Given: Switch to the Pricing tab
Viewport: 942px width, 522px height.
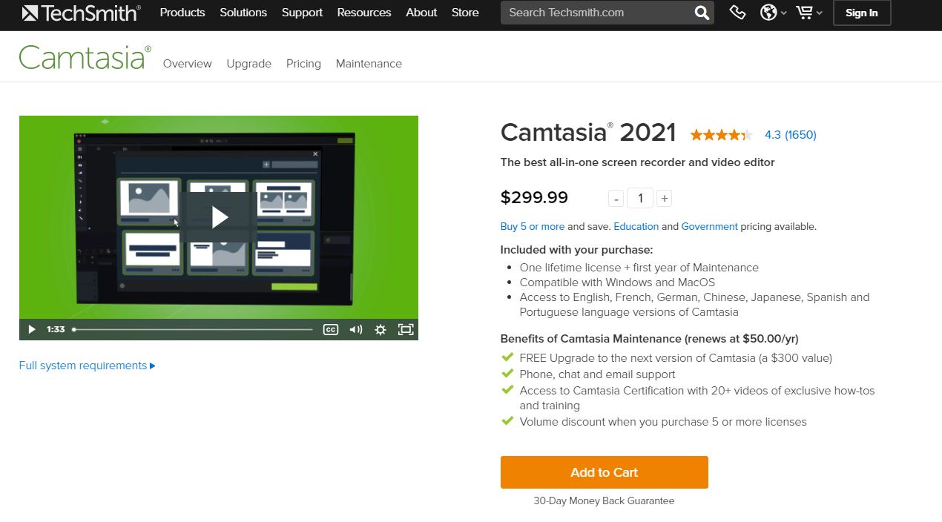Looking at the screenshot, I should 303,64.
